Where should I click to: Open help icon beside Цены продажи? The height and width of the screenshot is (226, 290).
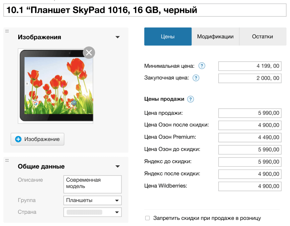tap(191, 99)
